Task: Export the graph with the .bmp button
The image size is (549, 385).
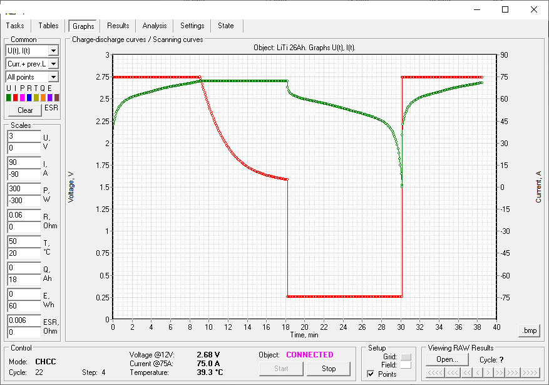Action: coord(528,330)
